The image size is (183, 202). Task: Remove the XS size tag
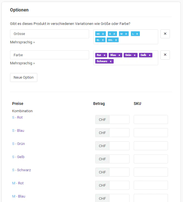pos(103,34)
